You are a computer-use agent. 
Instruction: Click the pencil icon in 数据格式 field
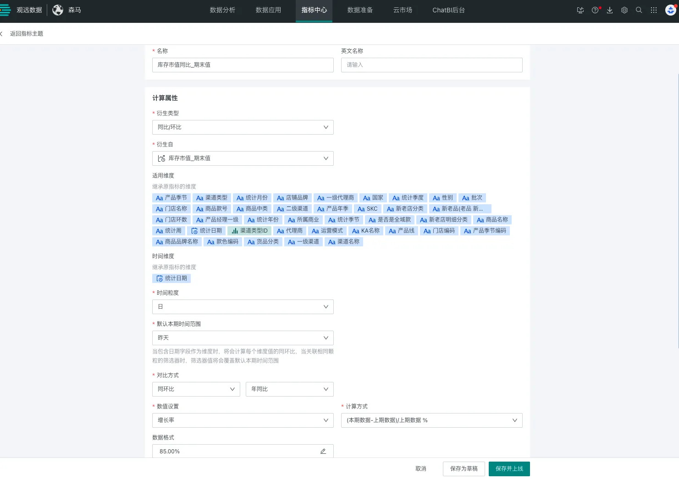click(323, 452)
